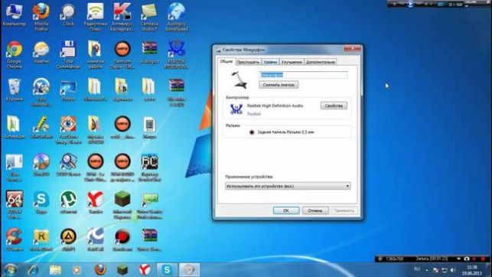Select the Minecraft grass block desktop icon
The image size is (492, 277).
point(122,204)
